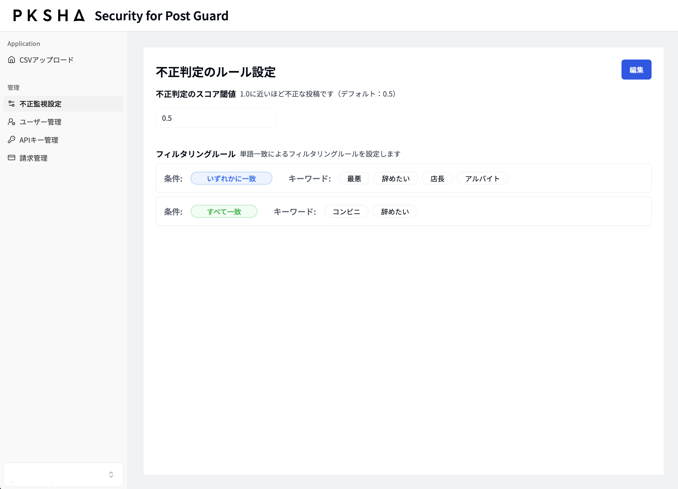Open 請求管理 in the sidebar

[33, 158]
